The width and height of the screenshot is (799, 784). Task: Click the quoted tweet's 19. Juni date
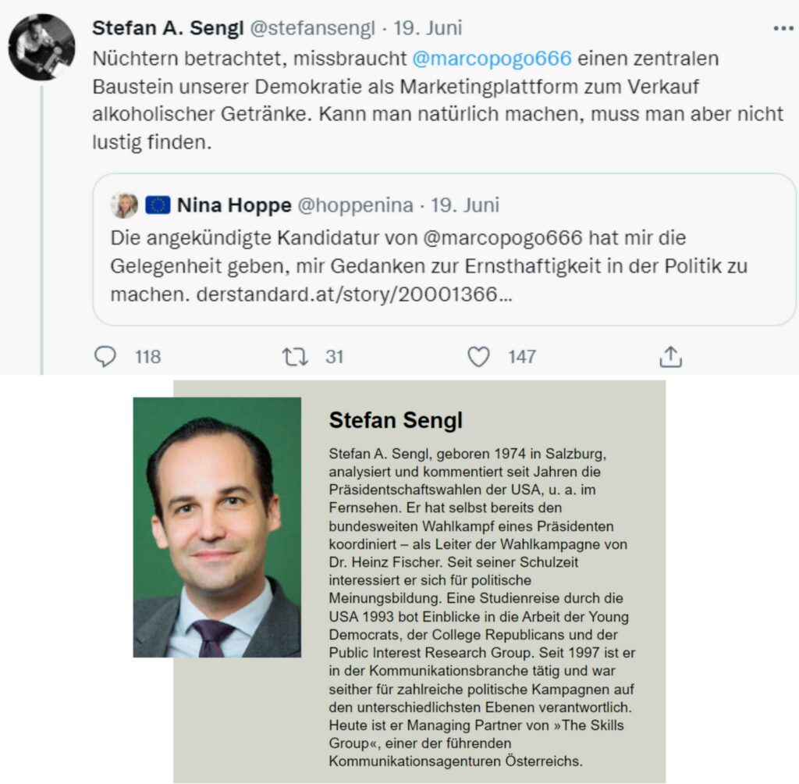click(465, 205)
